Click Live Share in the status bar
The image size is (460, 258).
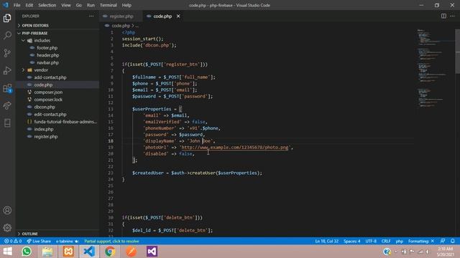(x=39, y=242)
